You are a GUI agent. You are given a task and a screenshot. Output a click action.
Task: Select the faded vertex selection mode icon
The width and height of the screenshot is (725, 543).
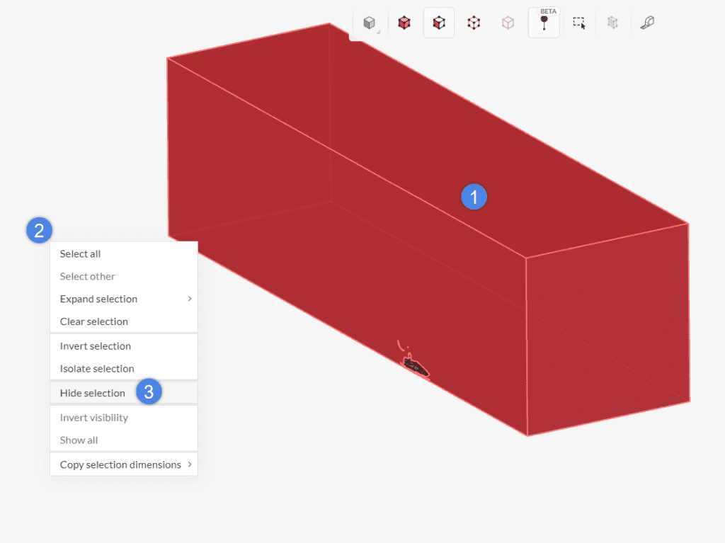coord(508,22)
